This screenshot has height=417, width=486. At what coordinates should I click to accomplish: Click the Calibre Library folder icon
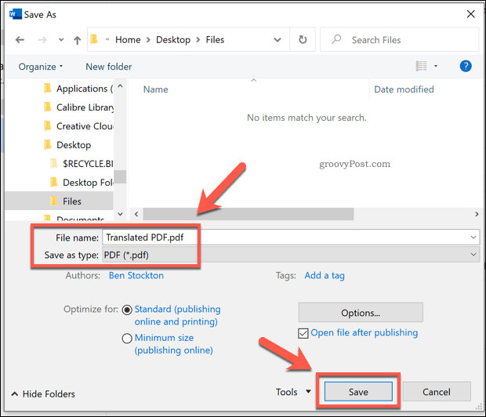pos(47,107)
